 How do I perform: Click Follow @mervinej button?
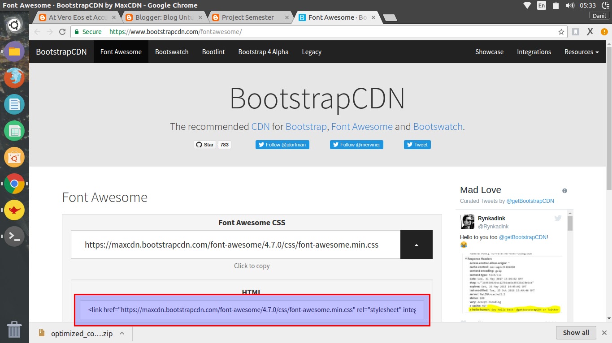point(356,145)
